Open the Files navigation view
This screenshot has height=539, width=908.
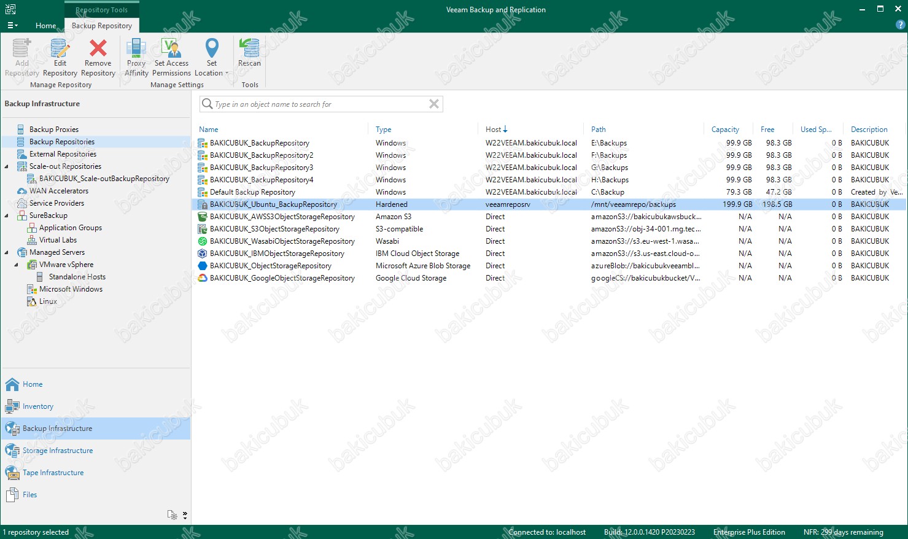tap(95, 495)
